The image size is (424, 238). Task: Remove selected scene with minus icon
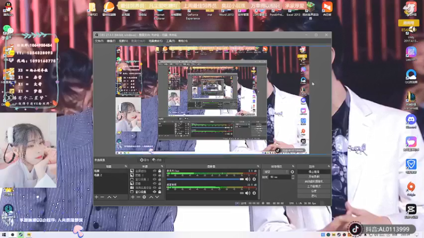pos(102,197)
